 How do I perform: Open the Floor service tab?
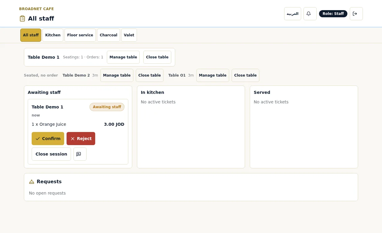click(x=80, y=35)
